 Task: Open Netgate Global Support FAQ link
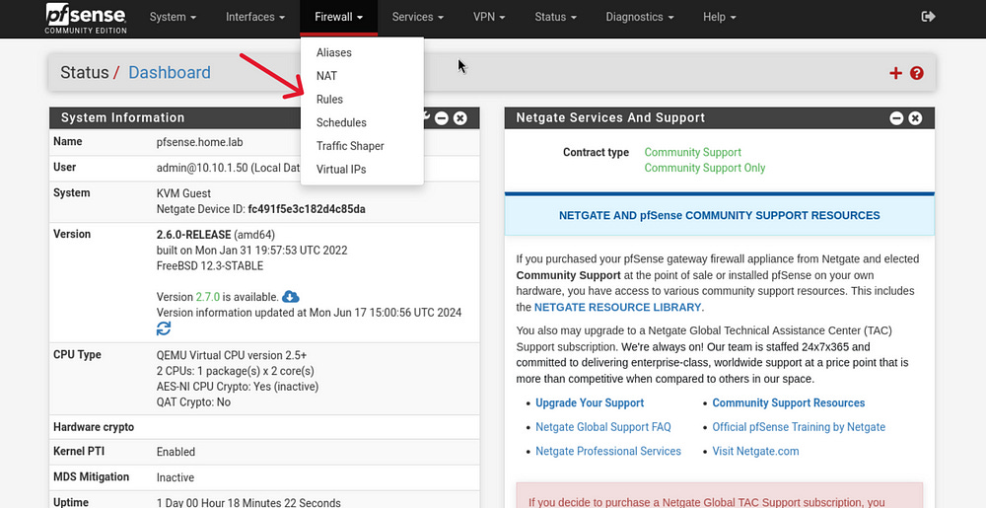click(603, 427)
